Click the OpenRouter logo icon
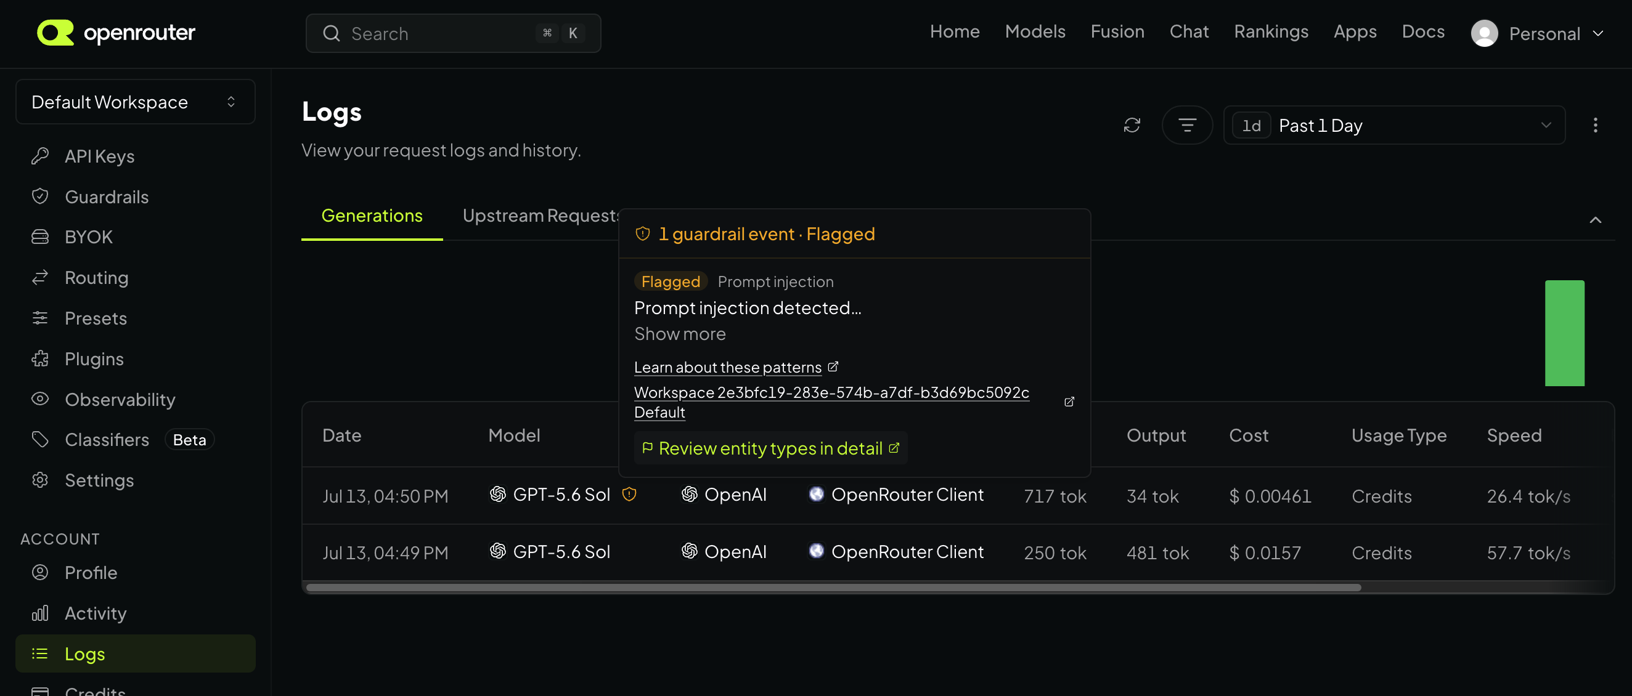1632x696 pixels. click(55, 33)
